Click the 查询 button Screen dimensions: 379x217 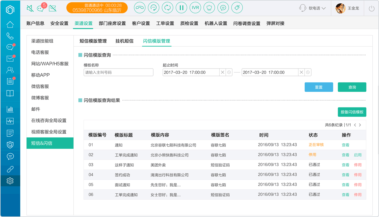click(352, 87)
